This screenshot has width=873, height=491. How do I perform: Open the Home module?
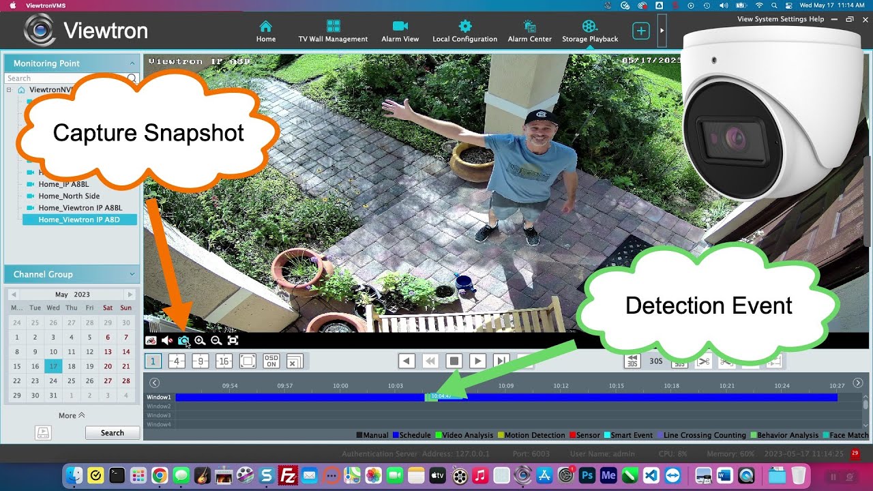tap(266, 31)
